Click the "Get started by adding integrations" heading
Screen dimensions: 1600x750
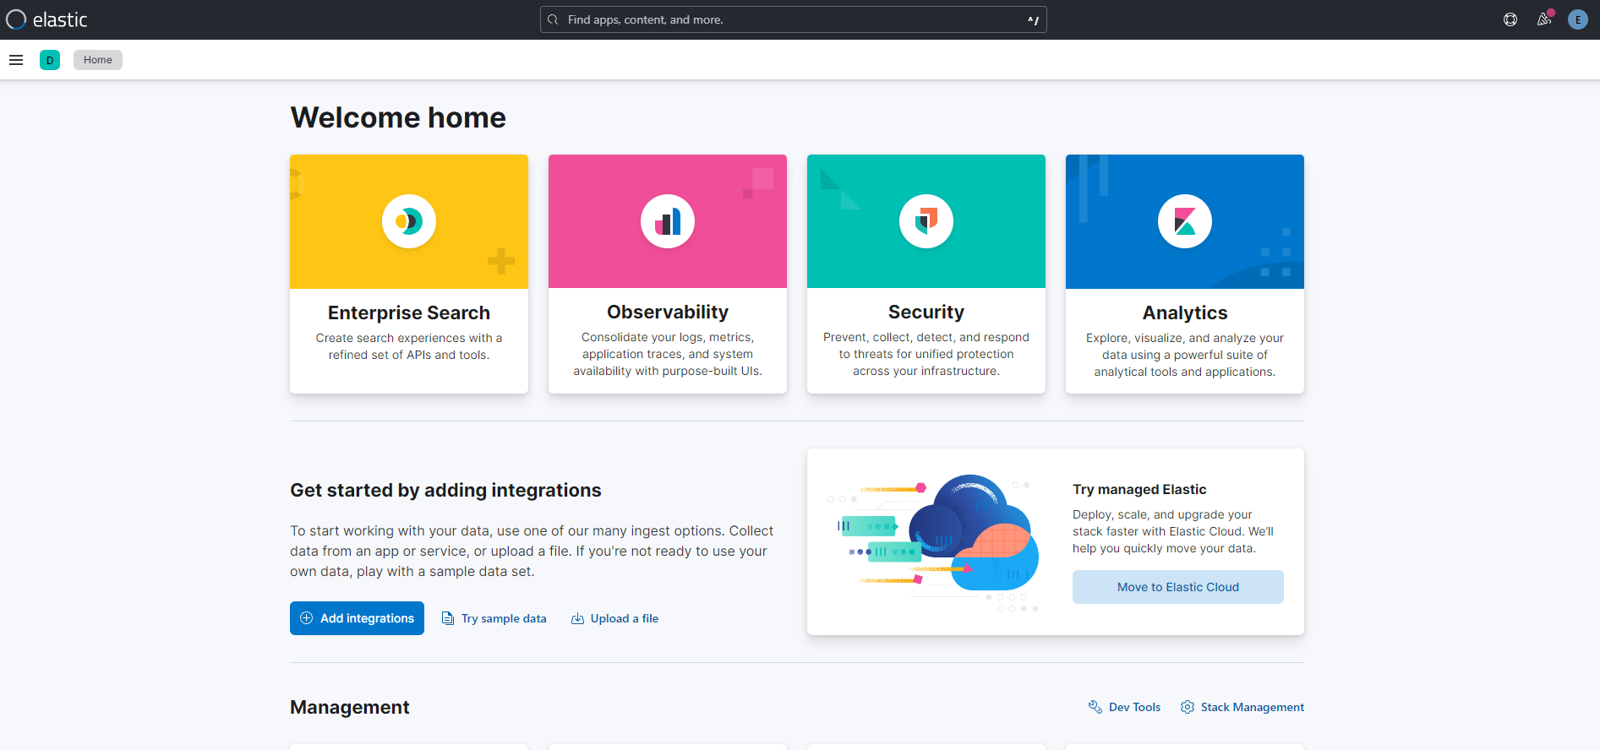pyautogui.click(x=445, y=490)
